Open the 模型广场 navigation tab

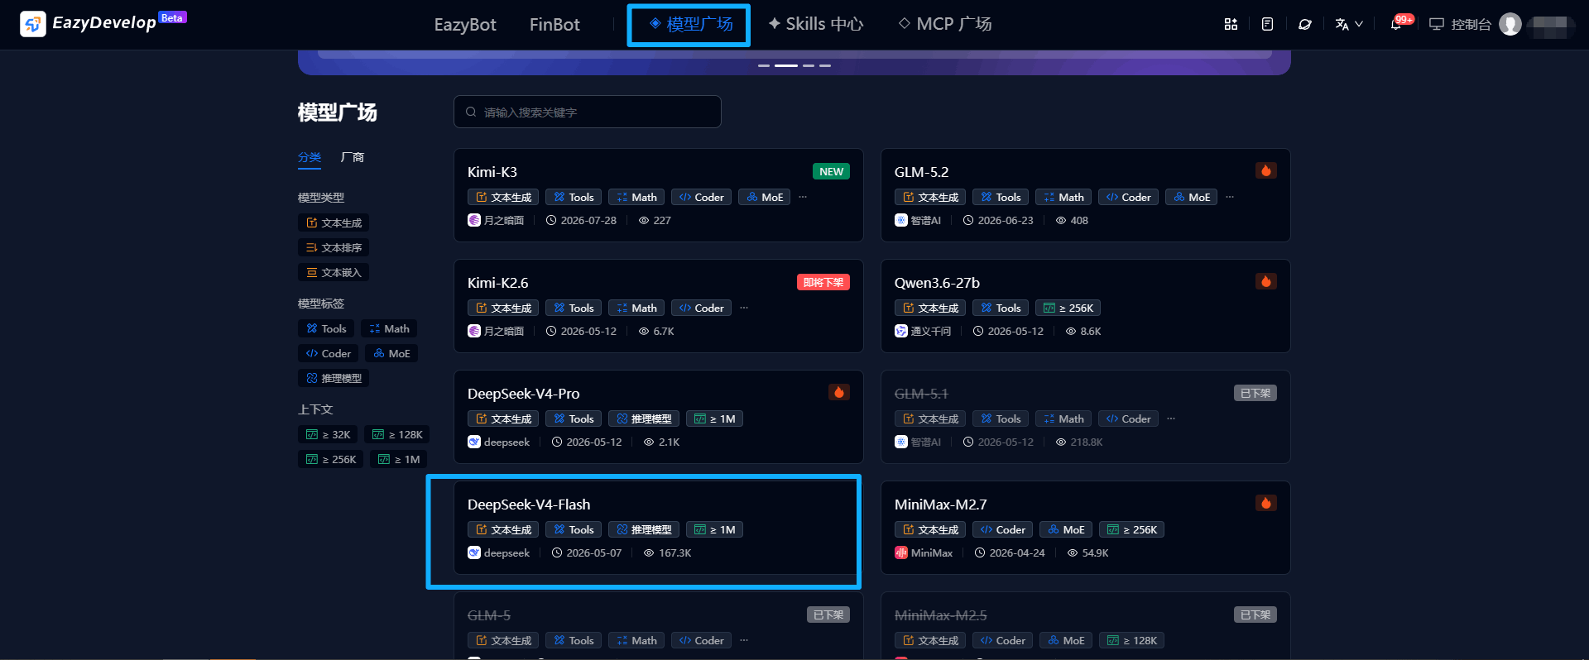690,24
